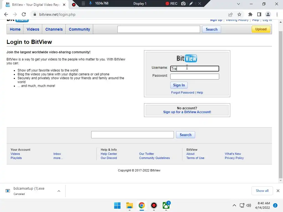This screenshot has width=283, height=212.
Task: Open Help Center link
Action: 109,154
